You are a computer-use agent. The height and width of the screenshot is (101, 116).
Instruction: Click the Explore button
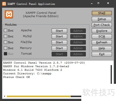[102, 31]
